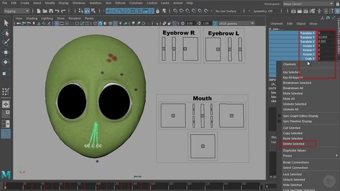Enable Sync Timeline Display checkbox
340x191 pixels.
[x=279, y=121]
